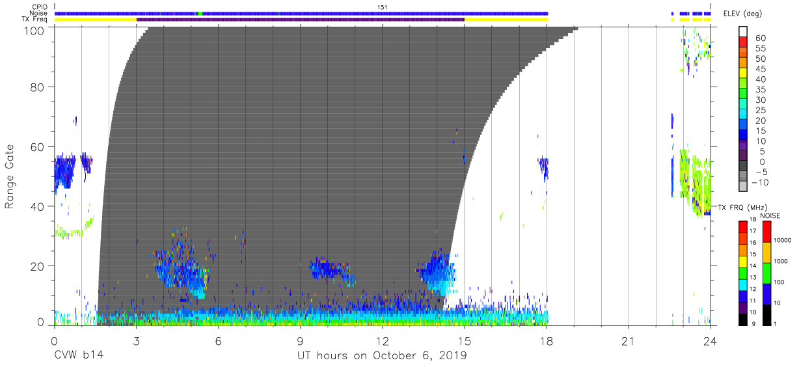Click the '3' tick on UT hours axis
Screen dimensions: 799x369
(x=136, y=341)
